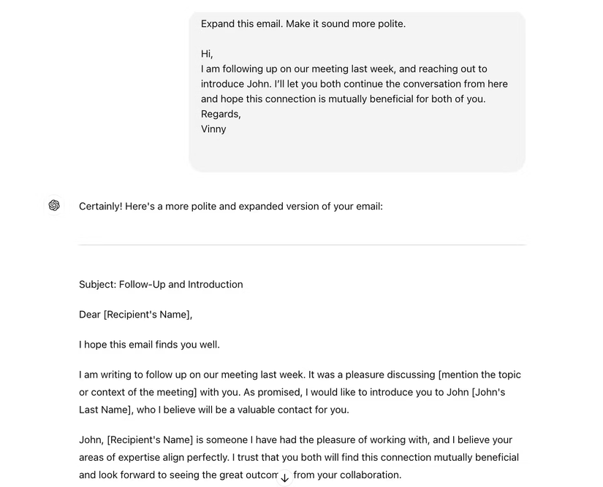
Task: Click the 'Expand this email' prompt line
Action: [303, 24]
